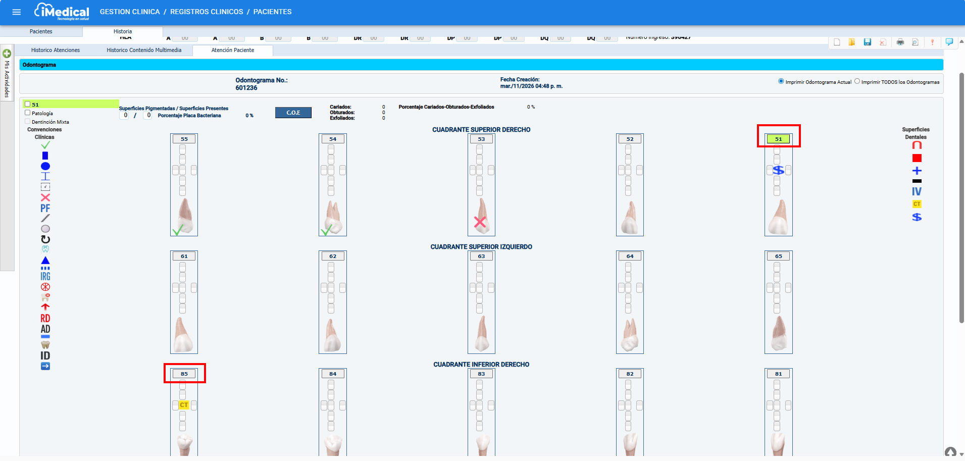Click the blue floppy disk save icon

868,42
